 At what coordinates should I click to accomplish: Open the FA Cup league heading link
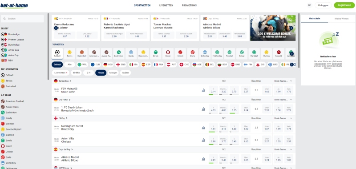(62, 118)
